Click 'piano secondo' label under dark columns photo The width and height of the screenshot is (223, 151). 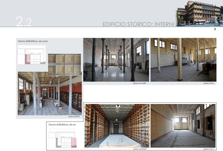pyautogui.click(x=140, y=83)
